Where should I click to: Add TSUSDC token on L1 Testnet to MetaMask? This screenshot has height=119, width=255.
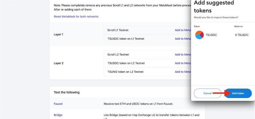183,39
